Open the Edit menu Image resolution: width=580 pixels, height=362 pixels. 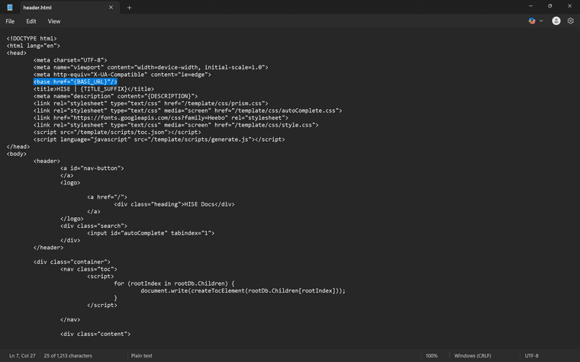click(x=31, y=21)
